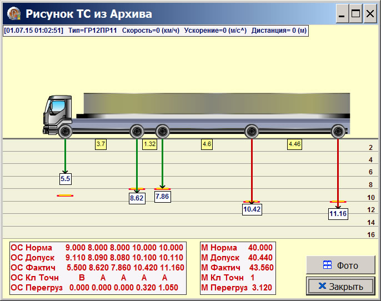The image size is (381, 301).
Task: Click the 1.32 axle distance label
Action: [x=150, y=144]
